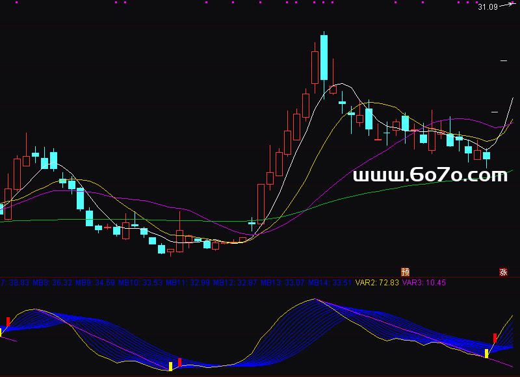Image resolution: width=520 pixels, height=377 pixels.
Task: Click the tallest cyan candlestick at the peak
Action: tap(324, 57)
